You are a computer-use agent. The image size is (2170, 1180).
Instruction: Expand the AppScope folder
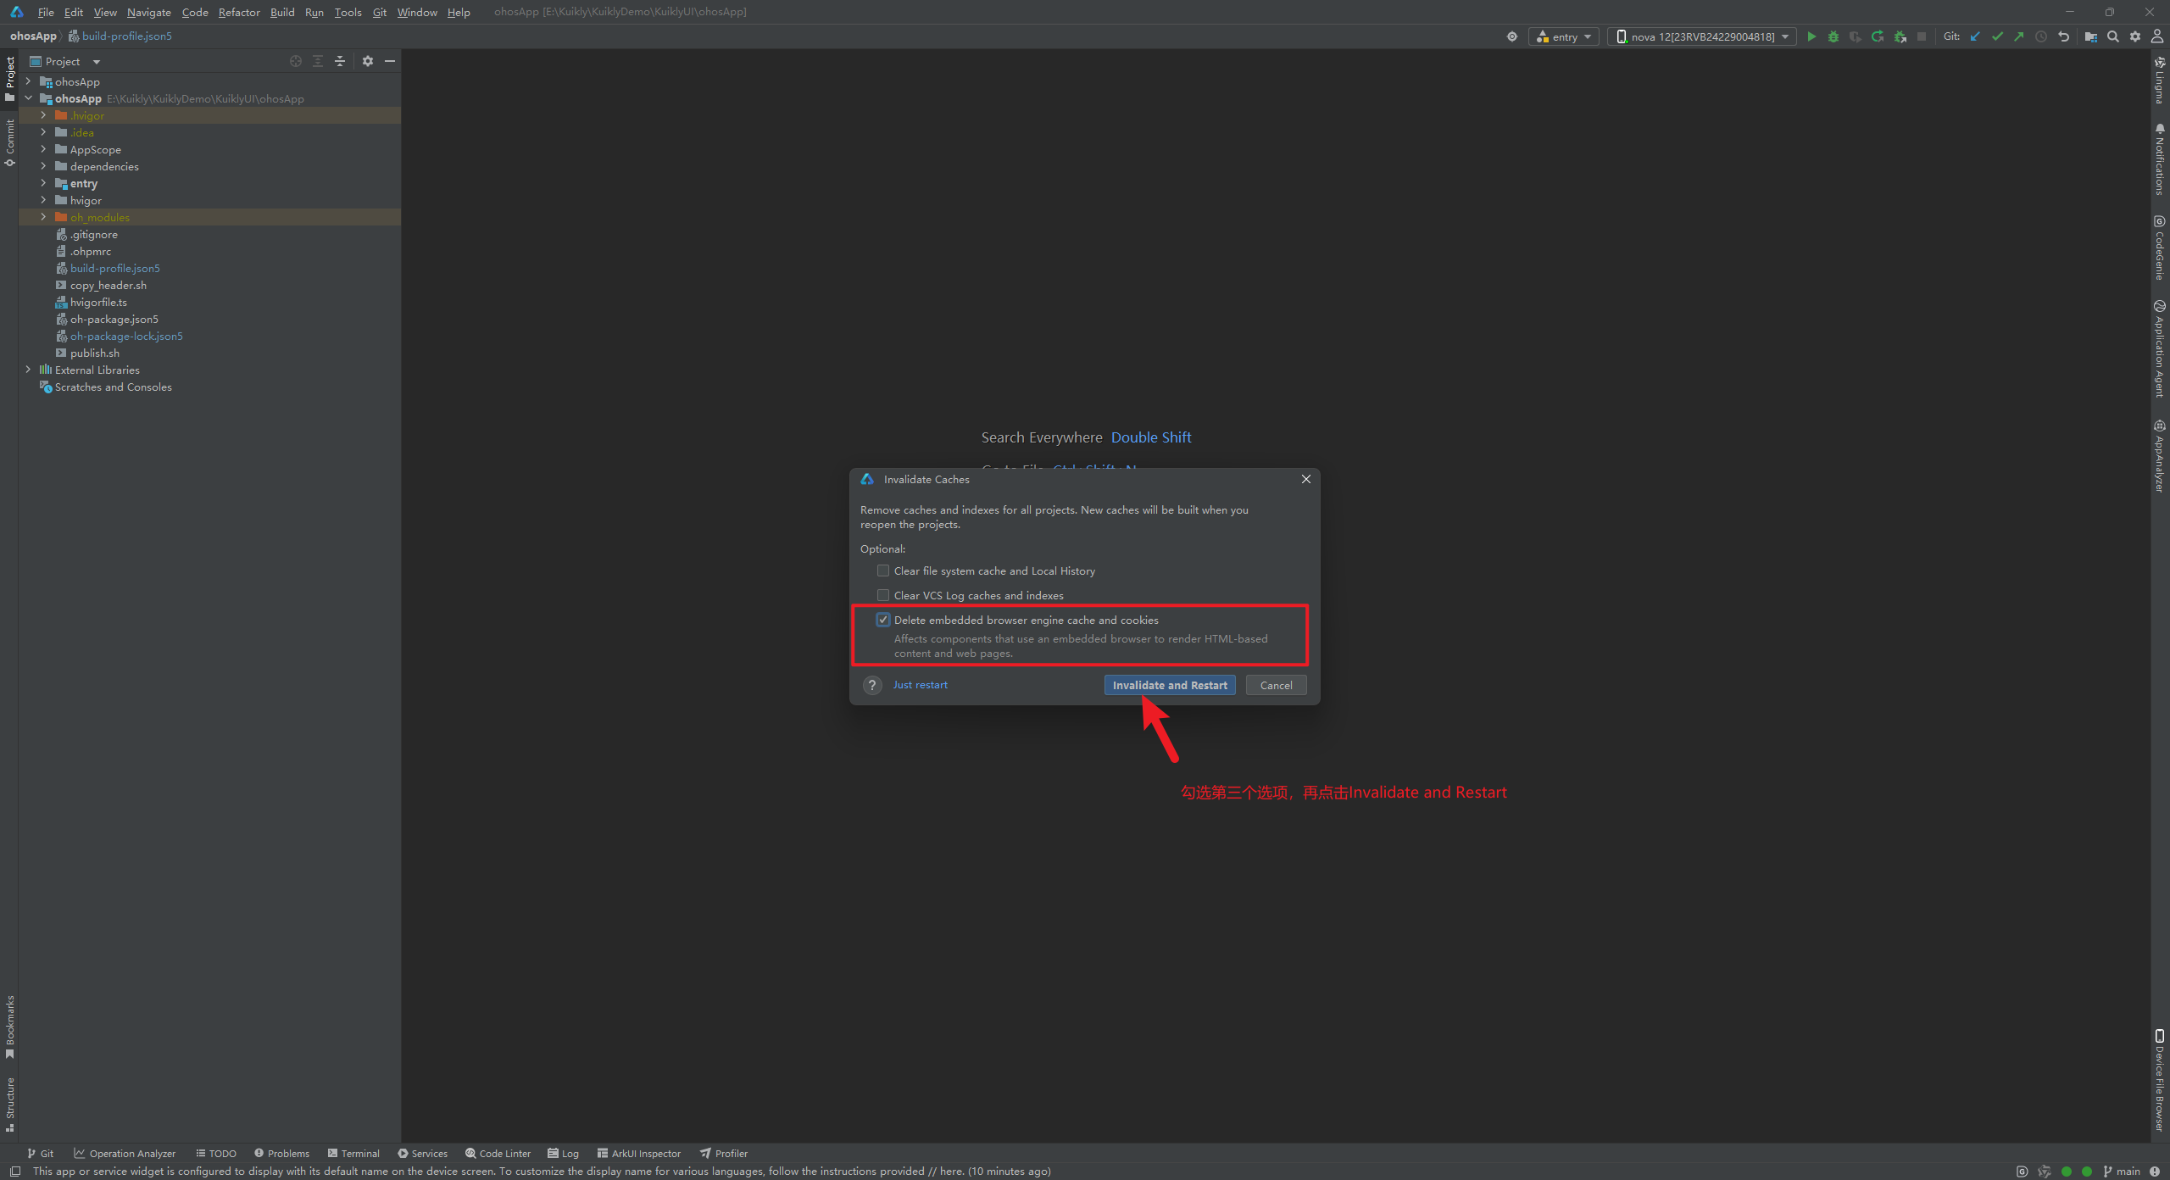tap(43, 149)
